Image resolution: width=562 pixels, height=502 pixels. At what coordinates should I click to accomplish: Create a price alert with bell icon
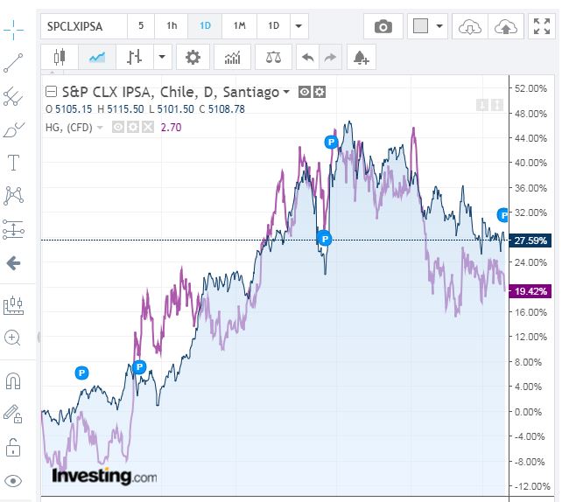361,57
